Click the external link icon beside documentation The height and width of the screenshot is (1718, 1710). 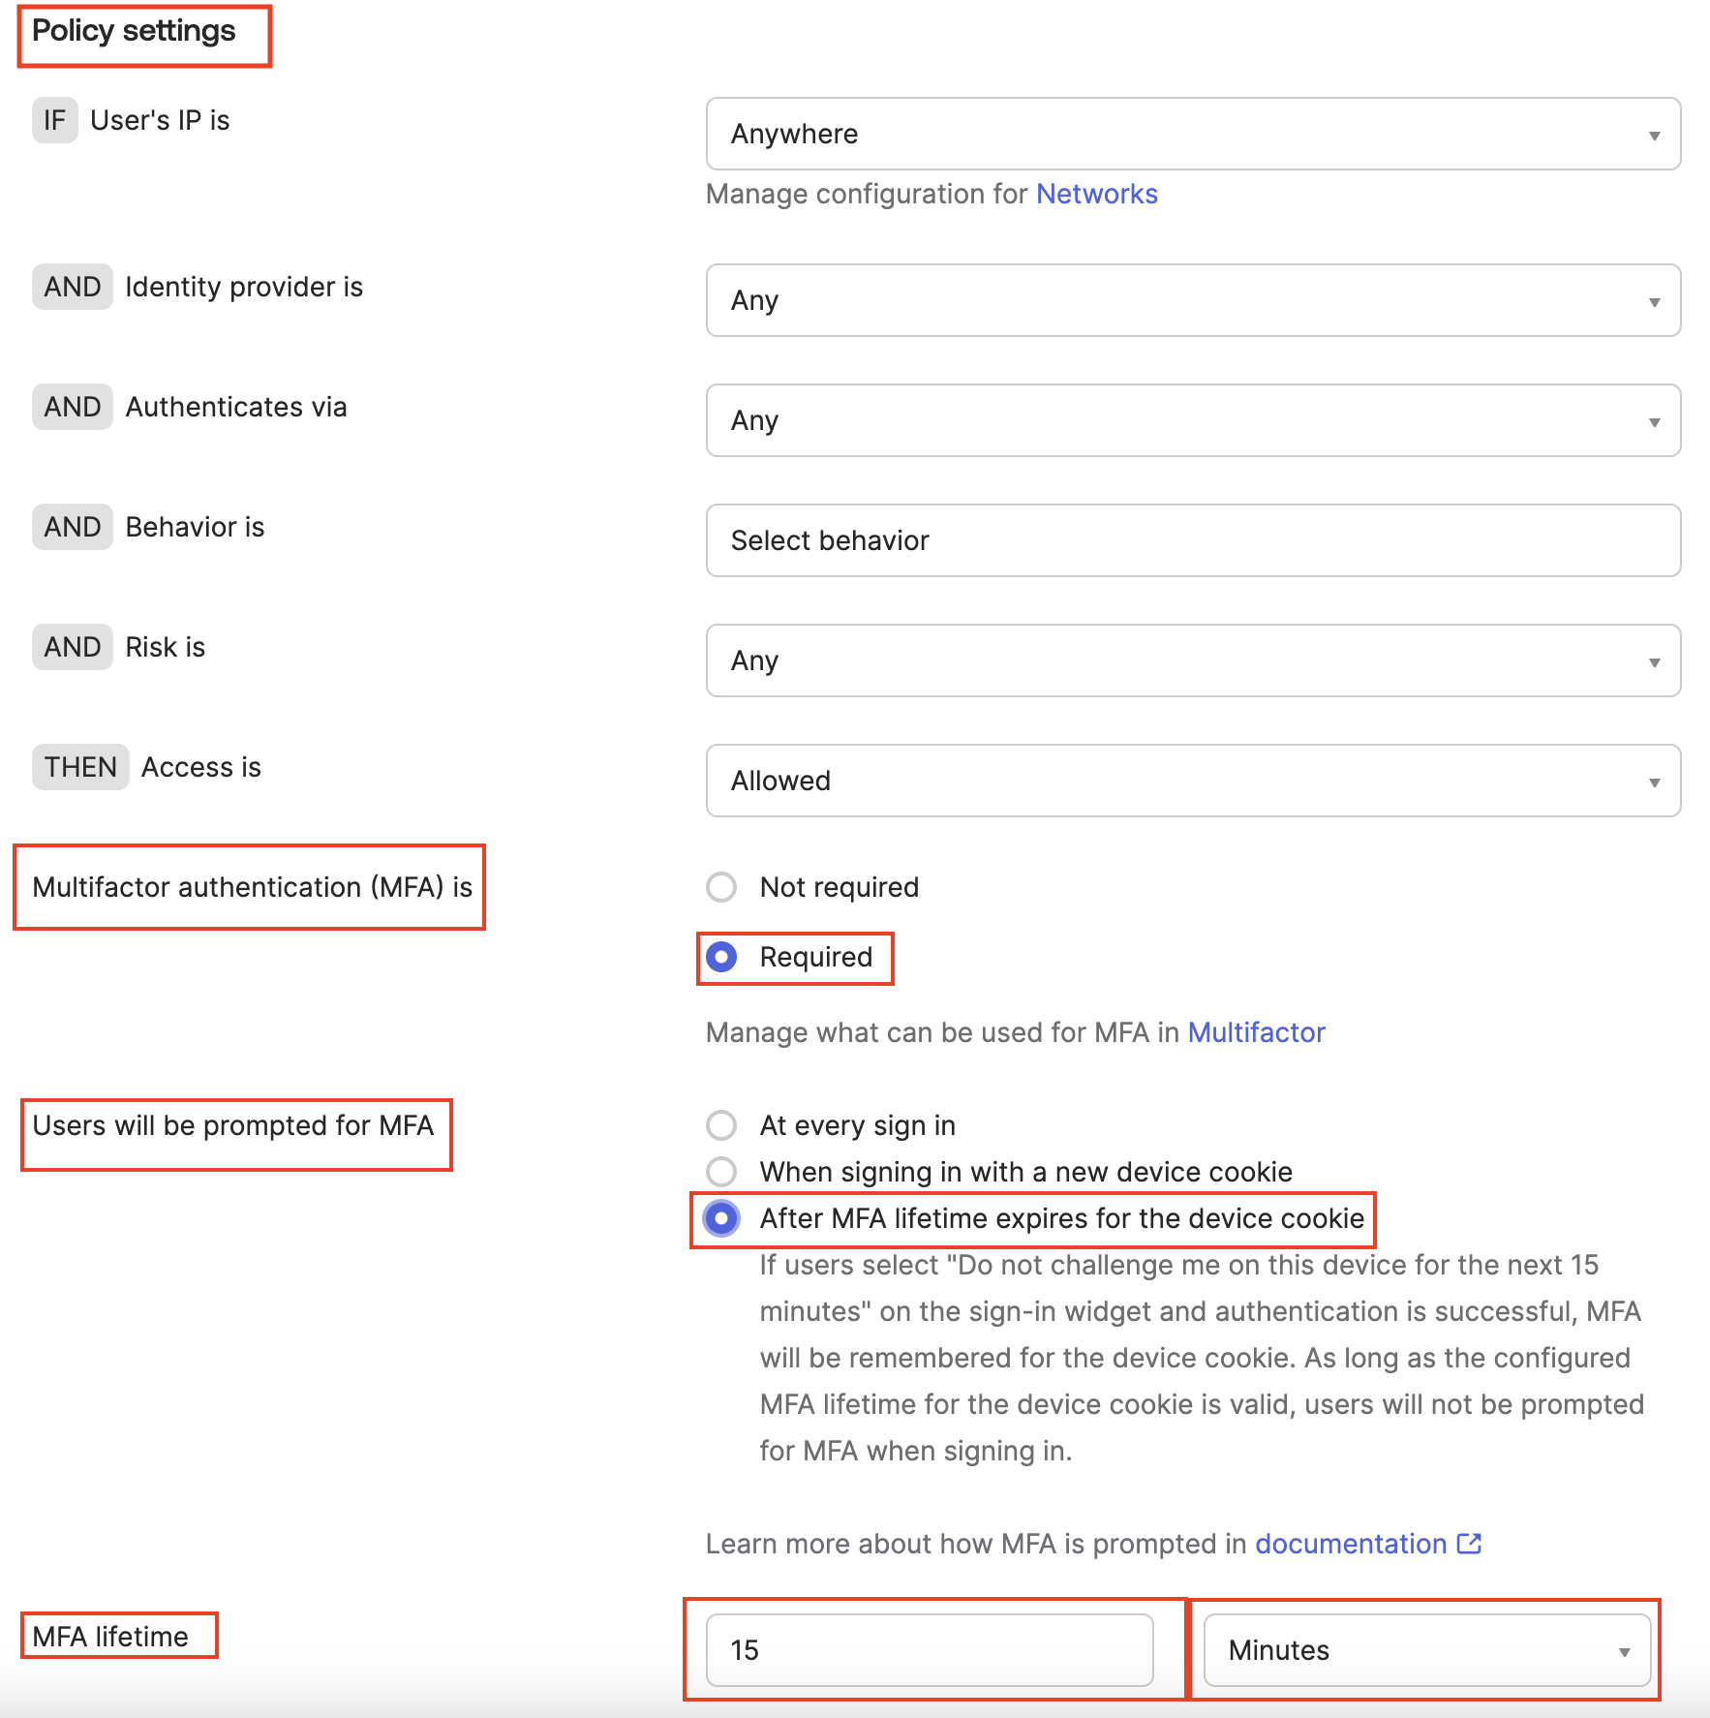point(1468,1544)
